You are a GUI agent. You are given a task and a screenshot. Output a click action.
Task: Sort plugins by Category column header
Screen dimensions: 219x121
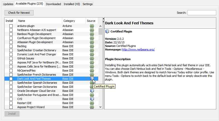point(74,21)
